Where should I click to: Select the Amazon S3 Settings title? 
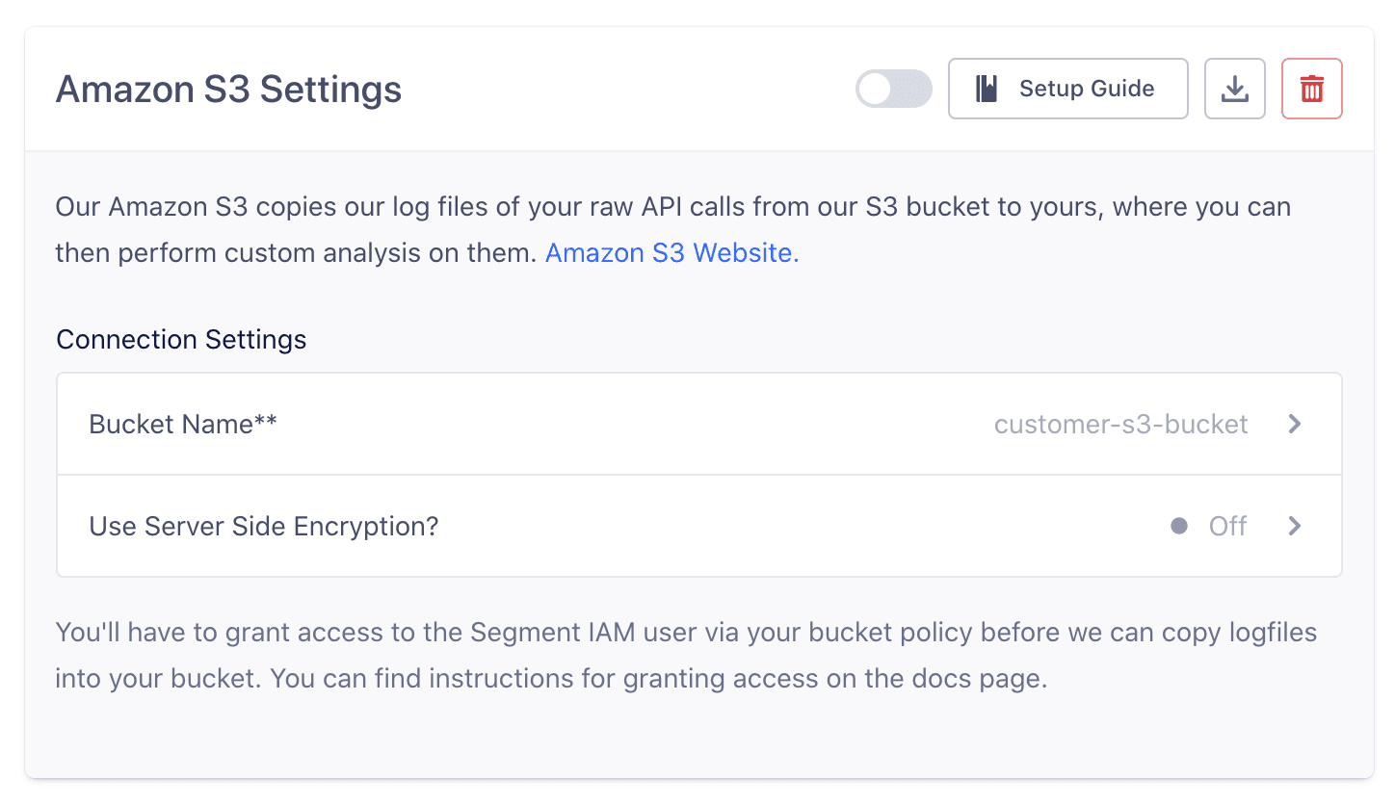(228, 89)
